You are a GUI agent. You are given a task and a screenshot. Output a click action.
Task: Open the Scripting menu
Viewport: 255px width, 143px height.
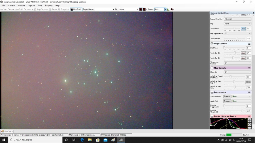coord(49,6)
